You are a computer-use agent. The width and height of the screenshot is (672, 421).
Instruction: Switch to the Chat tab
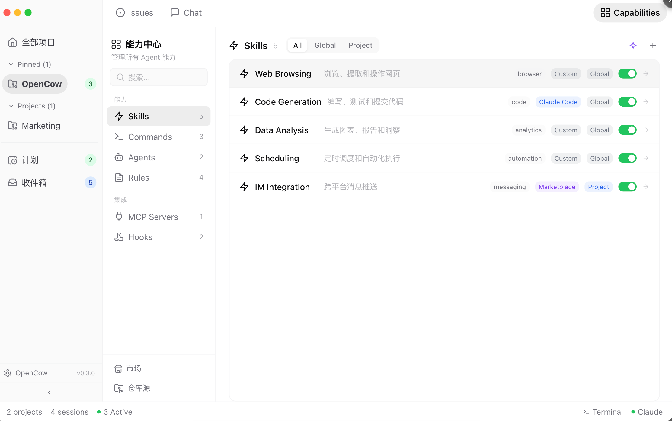186,13
